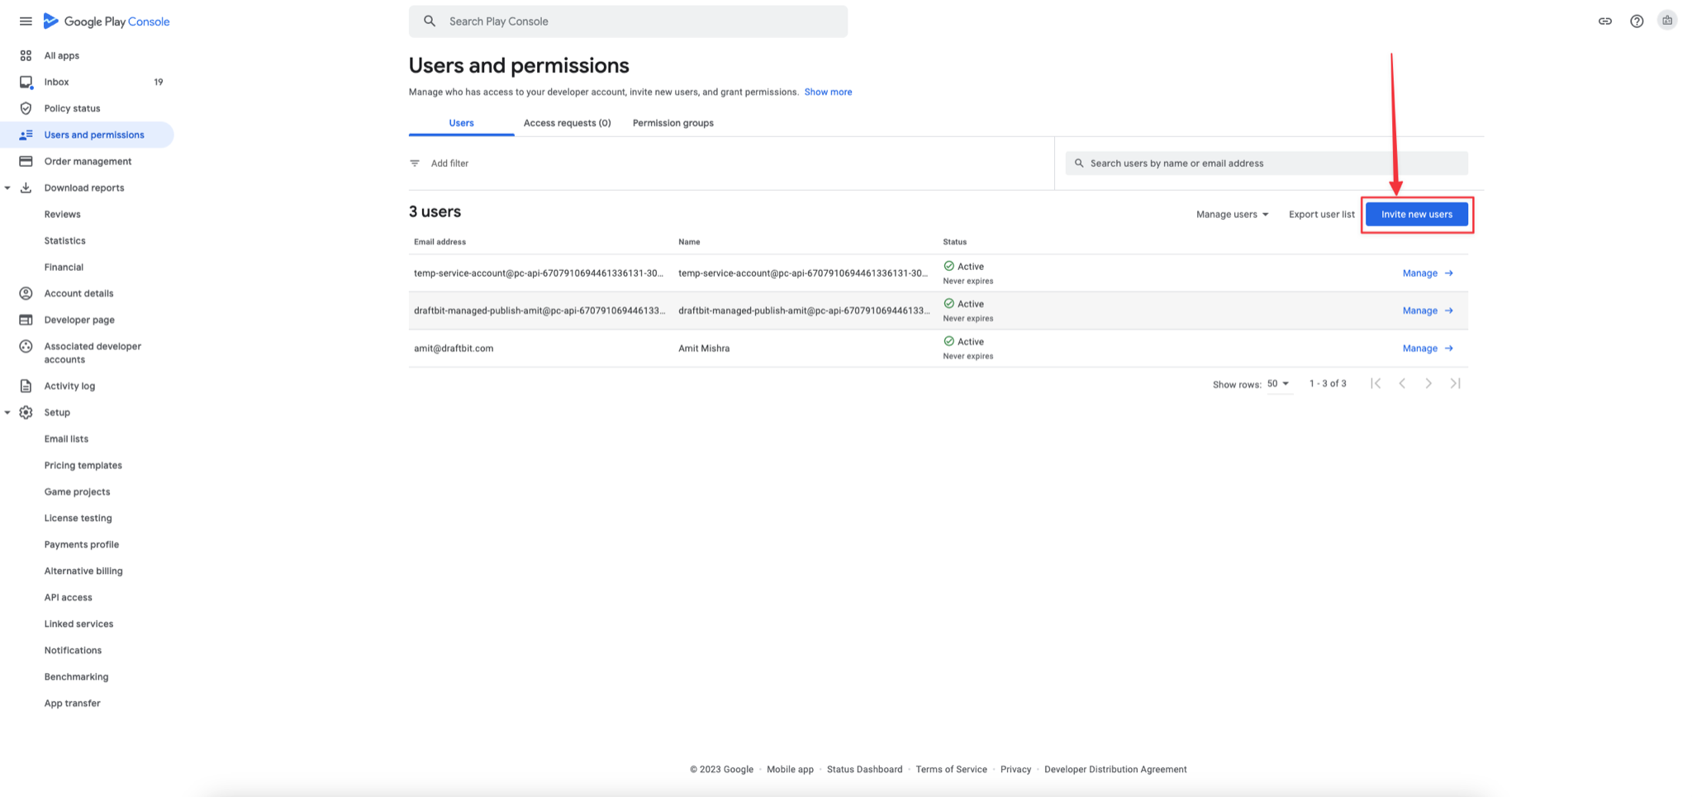Switch to the Access requests (0) tab
This screenshot has height=797, width=1692.
tap(567, 123)
